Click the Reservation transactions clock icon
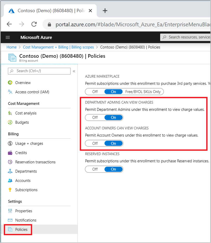 (10, 162)
